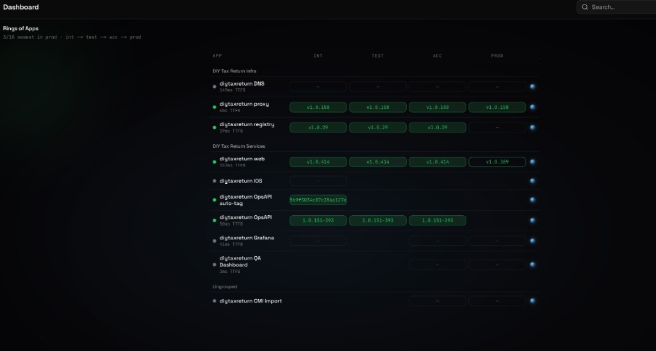
Task: Click grey status dot beside diytaxreturn iOS
Action: [215, 181]
